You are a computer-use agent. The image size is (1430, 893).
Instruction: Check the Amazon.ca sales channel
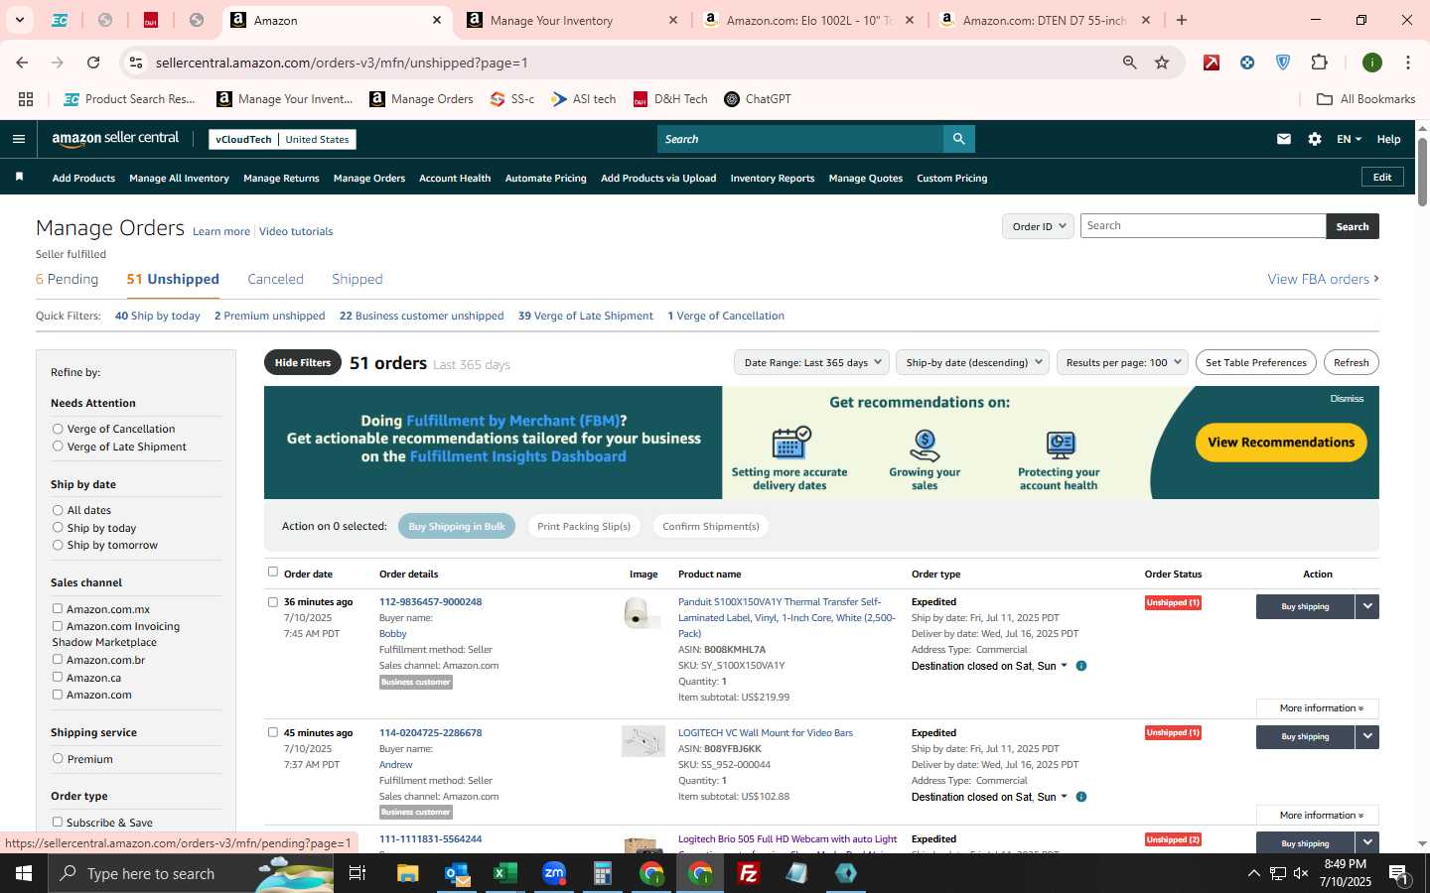58,677
